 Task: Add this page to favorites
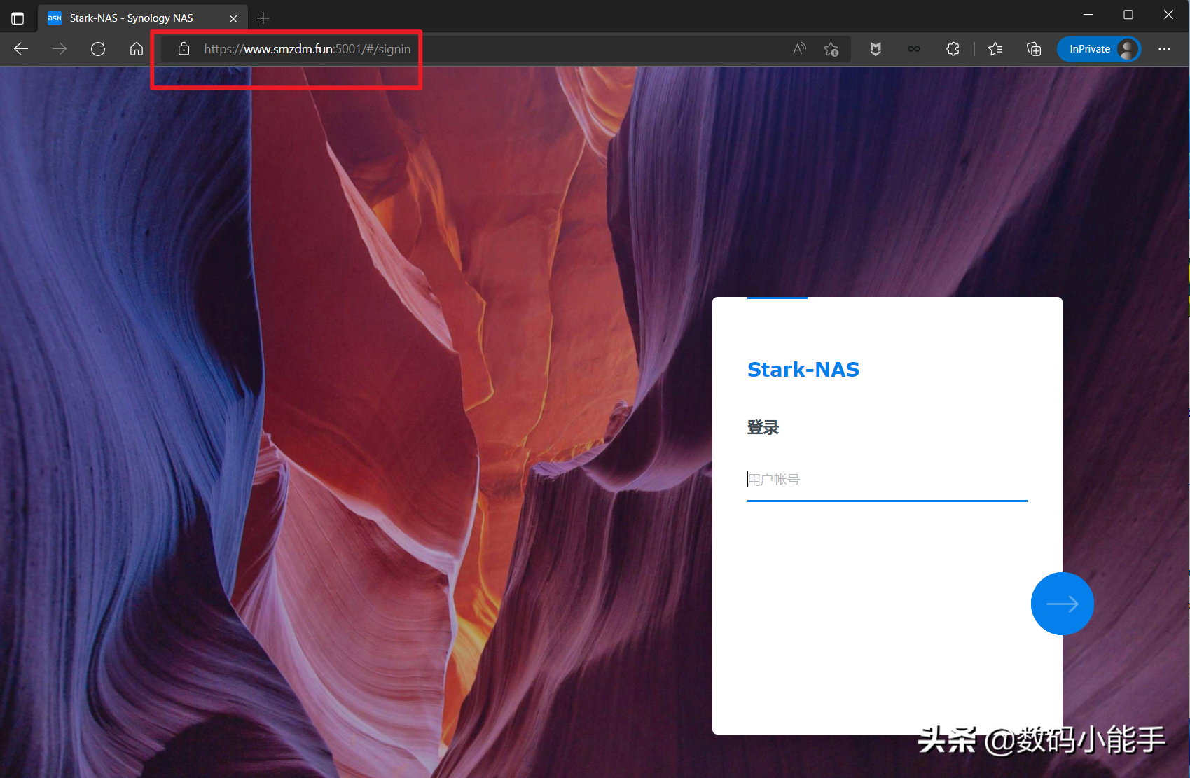coord(831,49)
